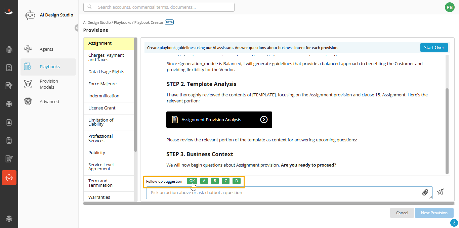
Task: Click the Cancel button
Action: tap(402, 213)
